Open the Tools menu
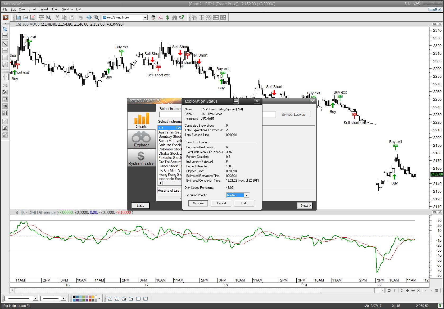Screen dimensions: 444x309 tap(55, 9)
